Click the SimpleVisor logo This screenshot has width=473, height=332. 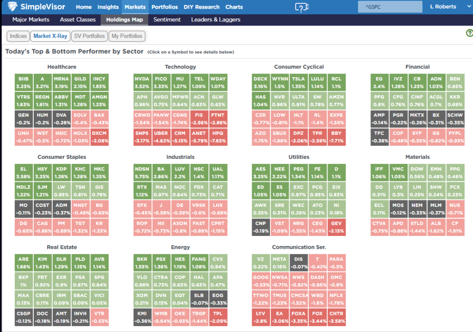pos(36,6)
